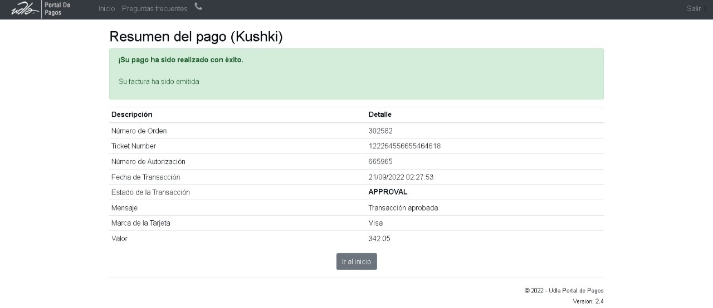713x308 pixels.
Task: Select the authorization number 665965
Action: (380, 162)
